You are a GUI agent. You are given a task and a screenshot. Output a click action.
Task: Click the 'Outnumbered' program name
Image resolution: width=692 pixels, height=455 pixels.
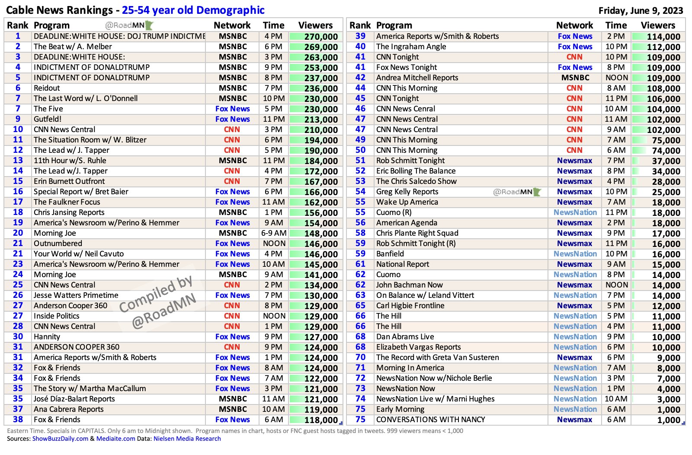pyautogui.click(x=58, y=243)
